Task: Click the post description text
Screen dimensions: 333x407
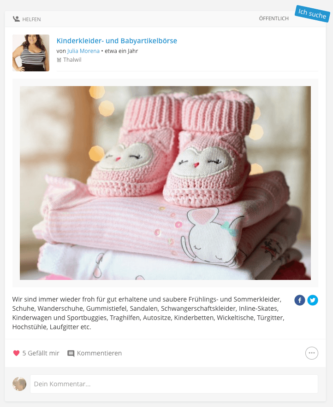Action: tap(148, 313)
